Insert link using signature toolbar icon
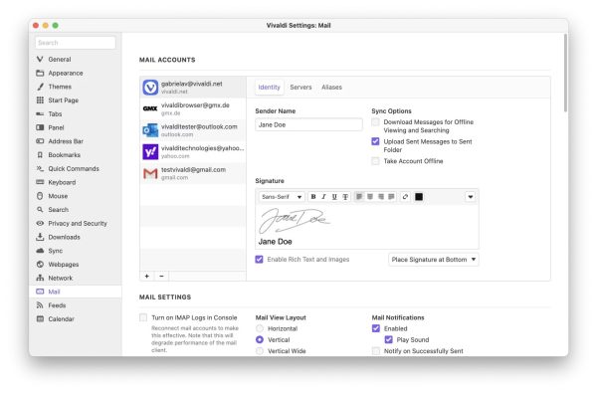The image size is (597, 393). (x=405, y=197)
